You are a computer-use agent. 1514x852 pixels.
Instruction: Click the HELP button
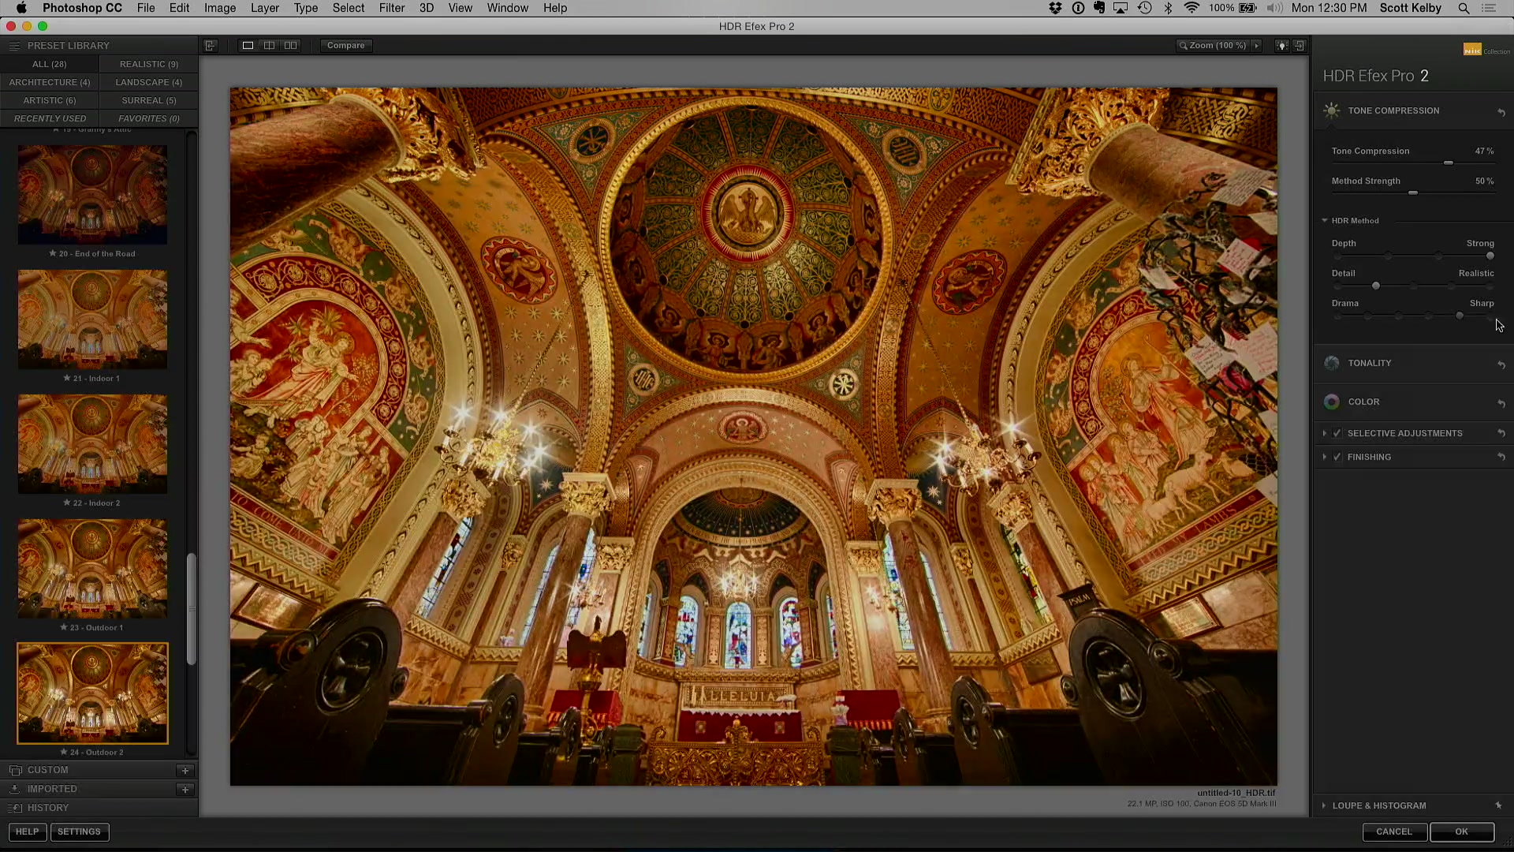(x=27, y=831)
